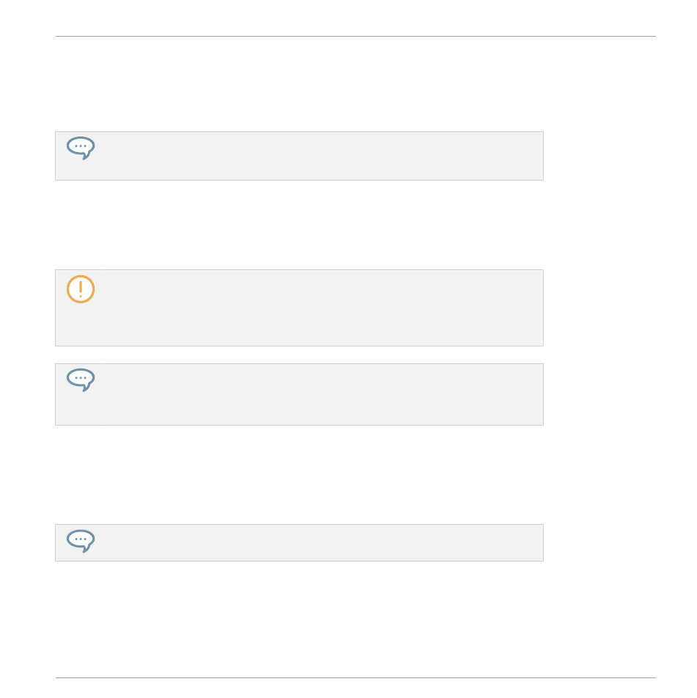Click the speech bubble icon in the last note box
Screen dimensions: 697x698
click(81, 541)
